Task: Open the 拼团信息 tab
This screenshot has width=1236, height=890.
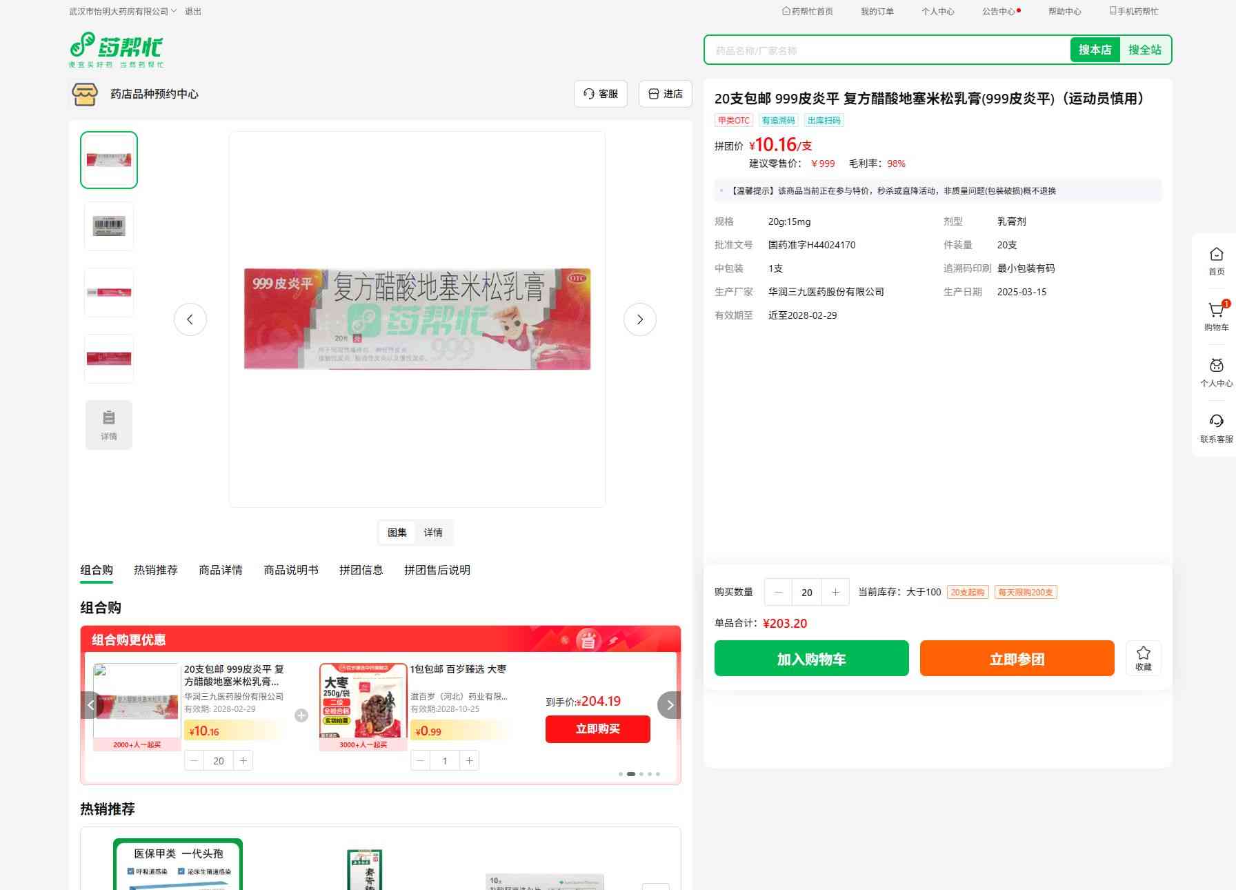Action: [x=361, y=570]
